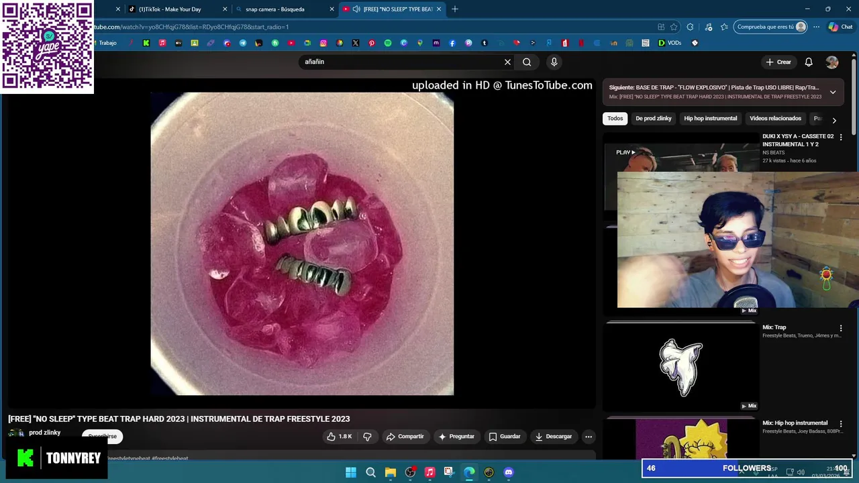Screen dimensions: 859x483
Task: Open File Explorer from taskbar
Action: click(x=391, y=472)
